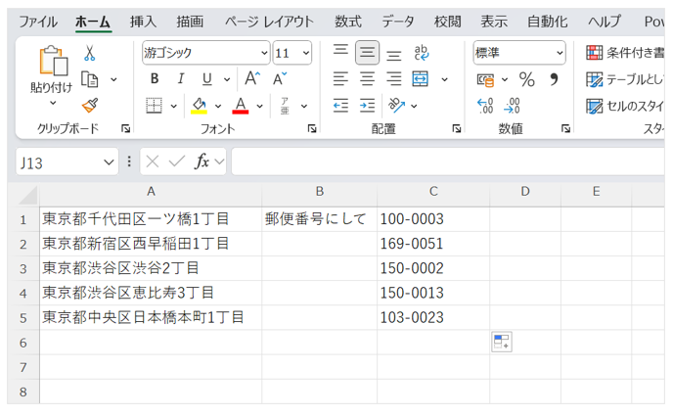Open font size dropdown showing 11
The height and width of the screenshot is (416, 673).
point(306,53)
